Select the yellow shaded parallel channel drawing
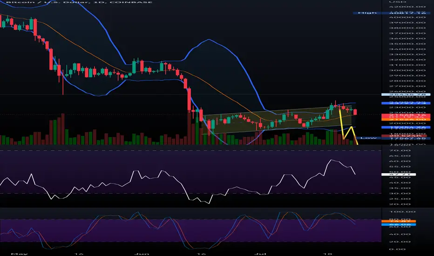Image resolution: width=434 pixels, height=256 pixels. click(277, 120)
